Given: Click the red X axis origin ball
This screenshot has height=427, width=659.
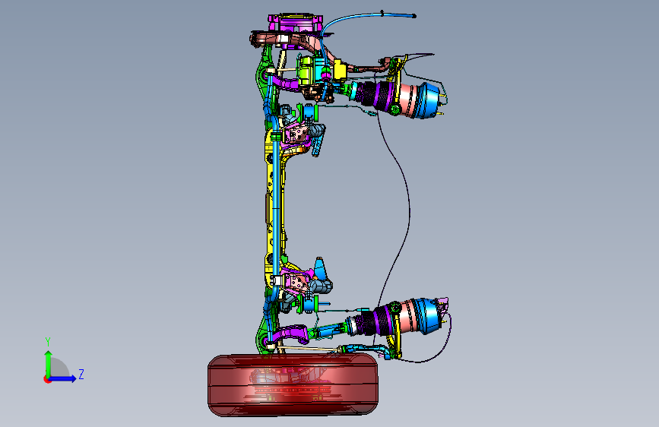Looking at the screenshot, I should [x=46, y=379].
